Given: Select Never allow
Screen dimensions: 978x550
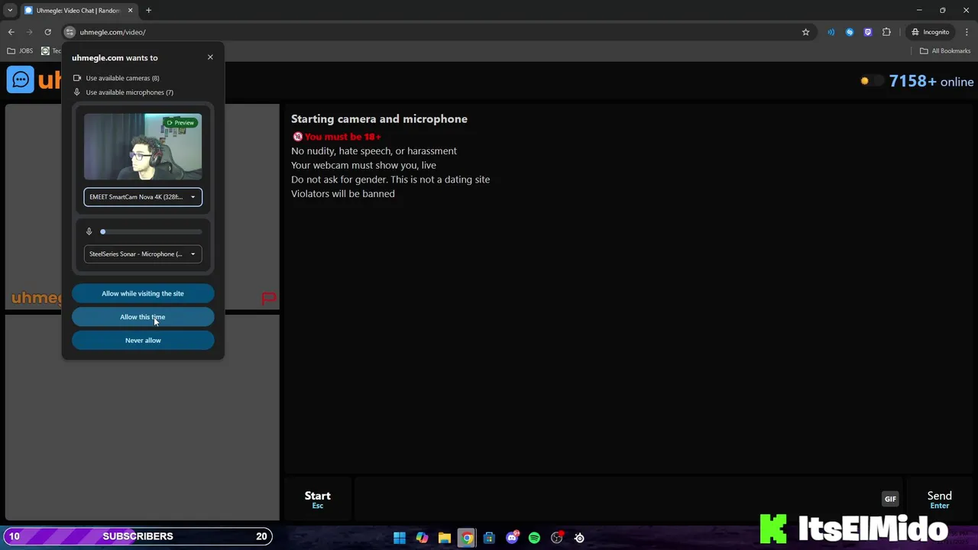Looking at the screenshot, I should point(143,340).
